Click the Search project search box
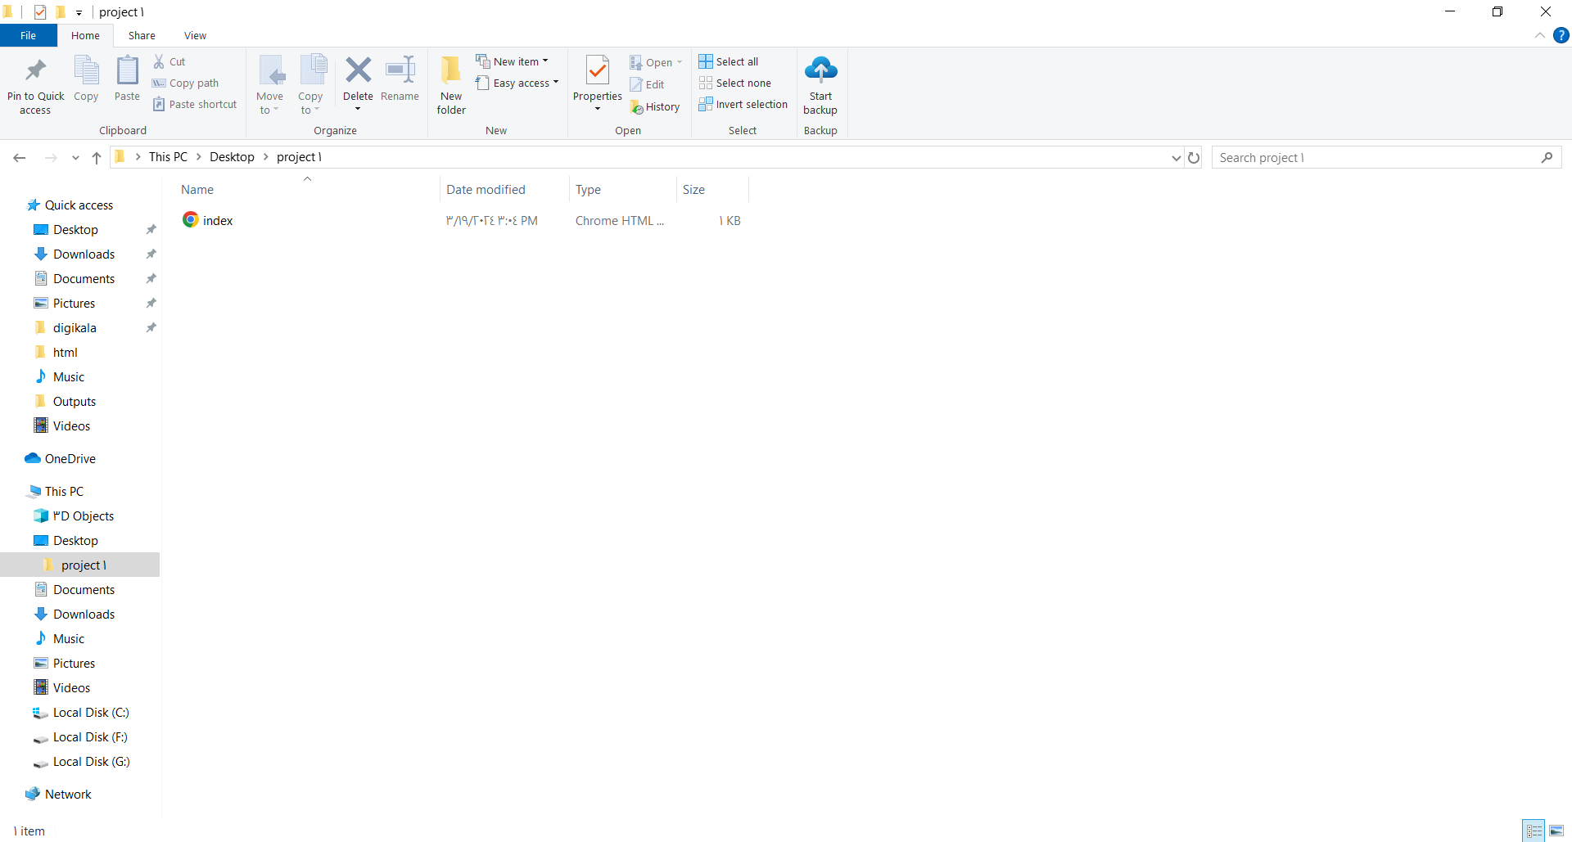This screenshot has height=842, width=1572. tap(1375, 158)
